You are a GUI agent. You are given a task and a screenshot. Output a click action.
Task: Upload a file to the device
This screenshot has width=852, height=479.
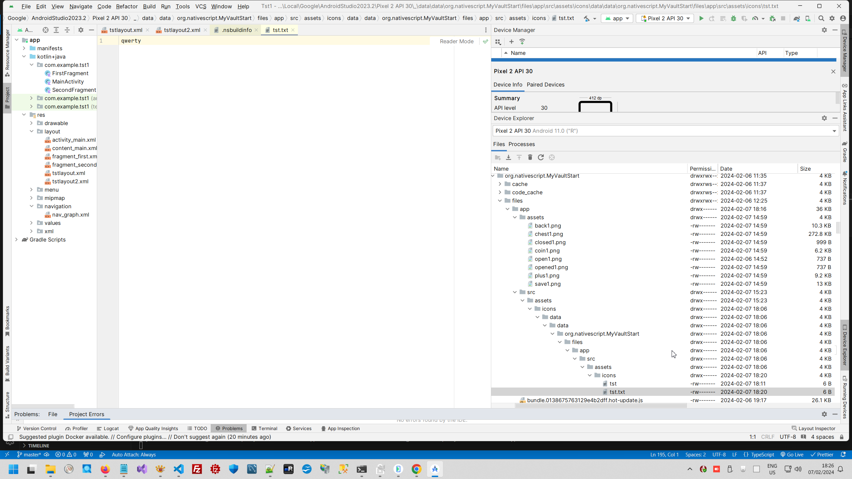pyautogui.click(x=519, y=157)
